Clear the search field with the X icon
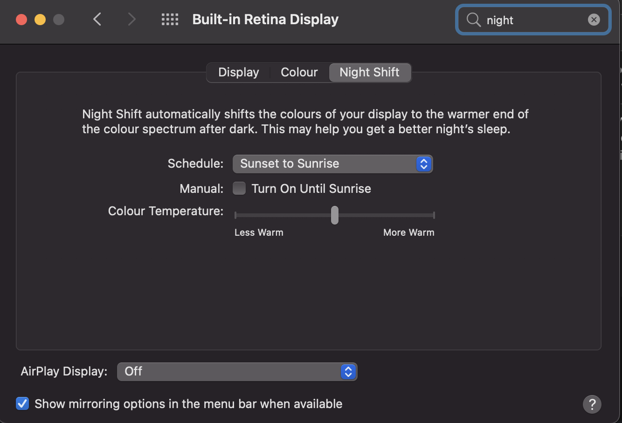 click(594, 20)
